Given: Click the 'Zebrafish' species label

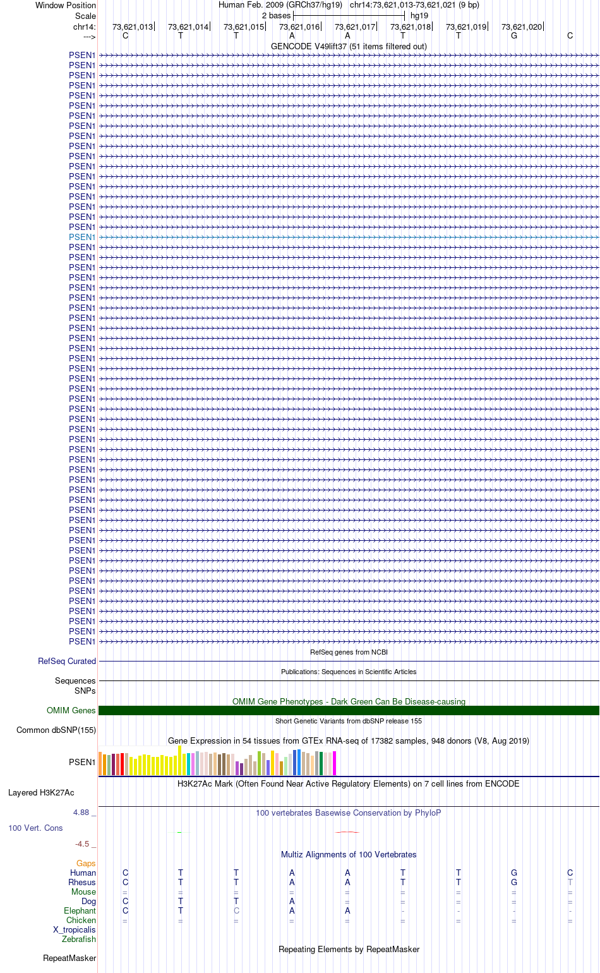Looking at the screenshot, I should [79, 939].
